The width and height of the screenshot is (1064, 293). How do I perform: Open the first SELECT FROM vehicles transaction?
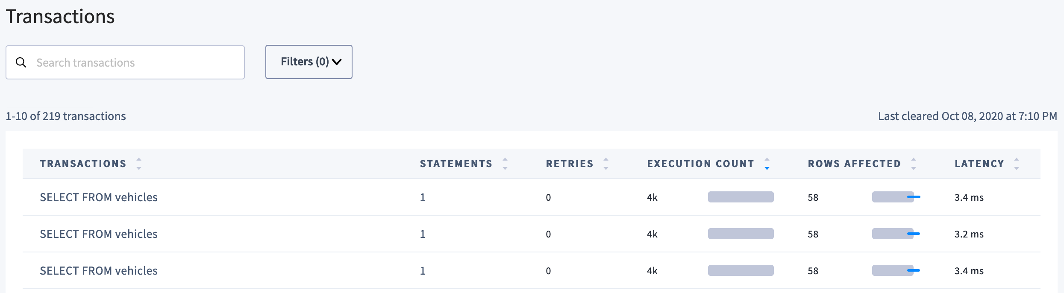[98, 197]
